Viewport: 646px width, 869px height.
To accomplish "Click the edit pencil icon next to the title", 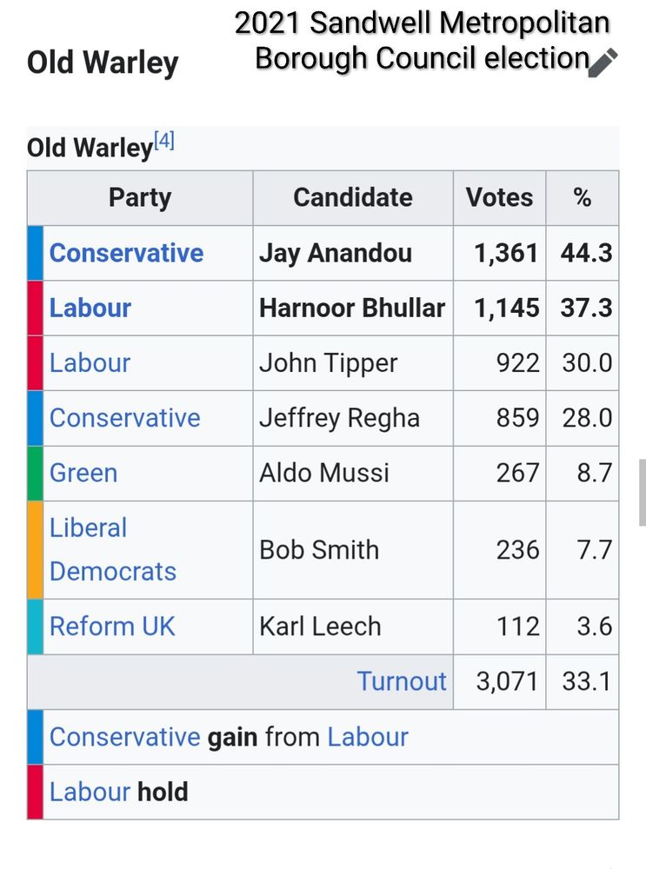I will (603, 62).
